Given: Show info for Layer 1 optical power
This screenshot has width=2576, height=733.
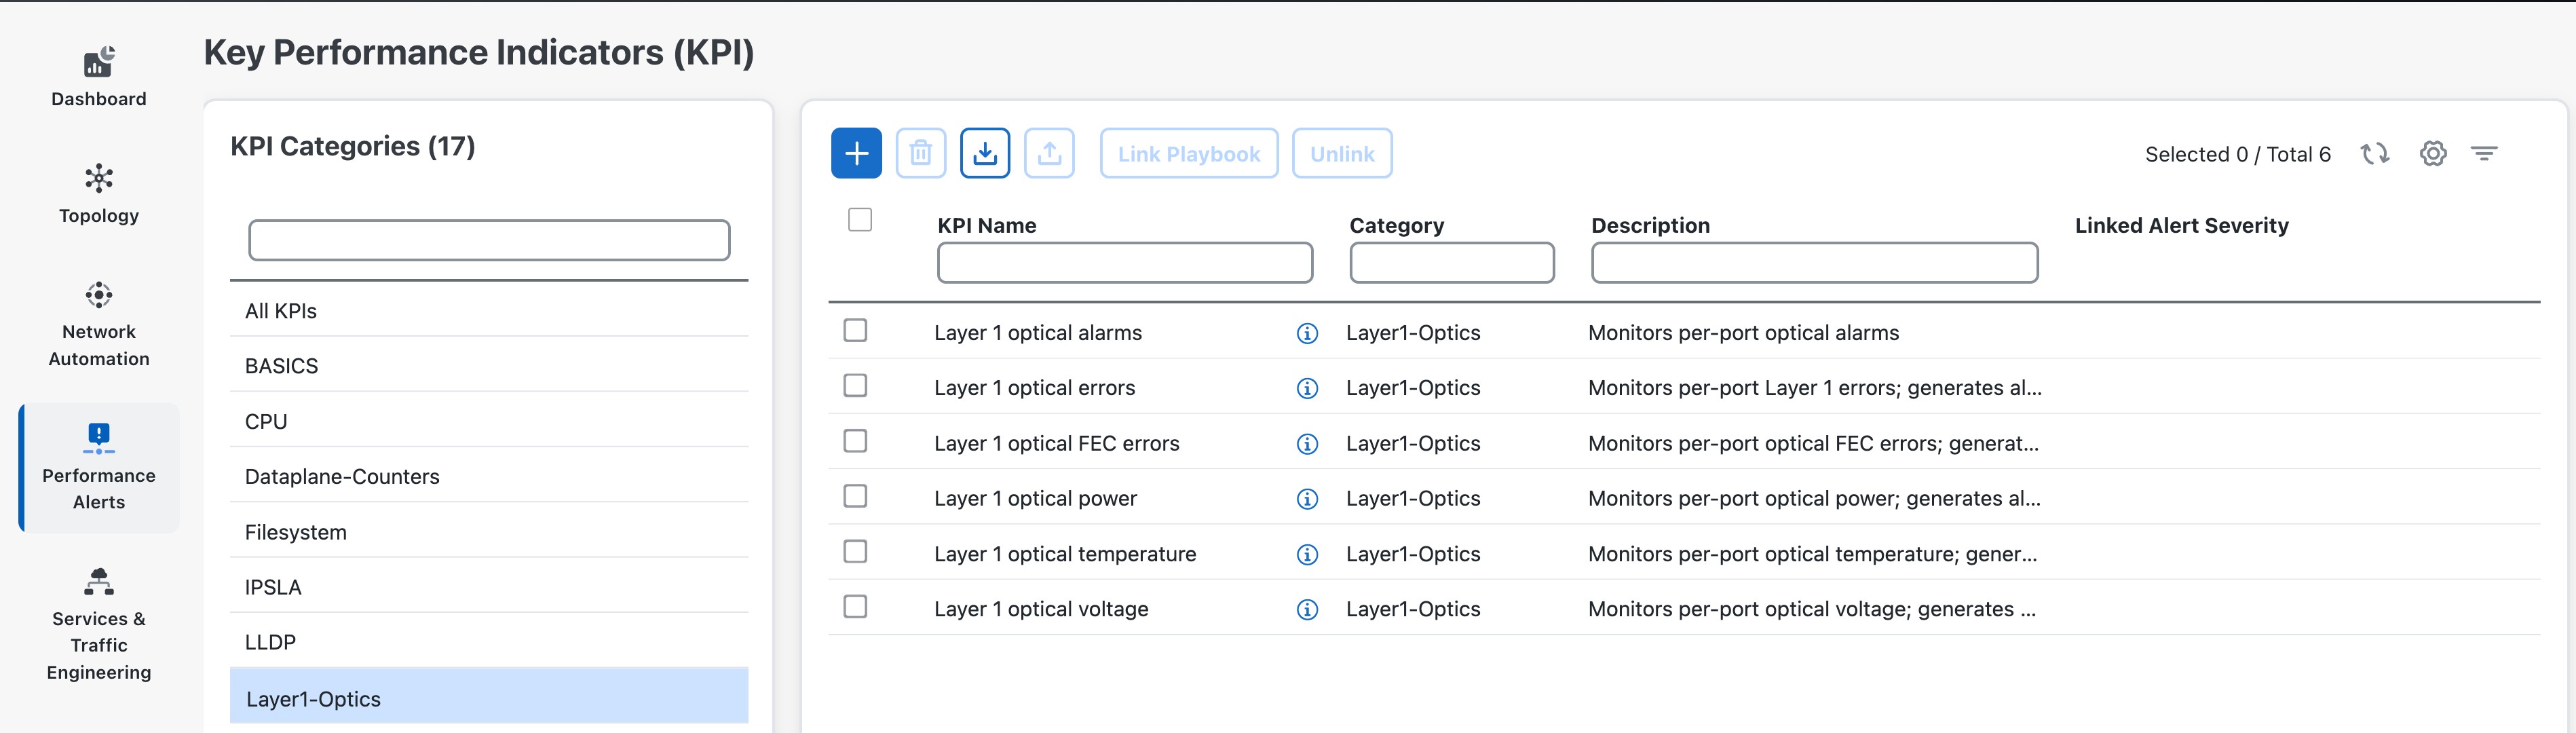Looking at the screenshot, I should click(1307, 499).
